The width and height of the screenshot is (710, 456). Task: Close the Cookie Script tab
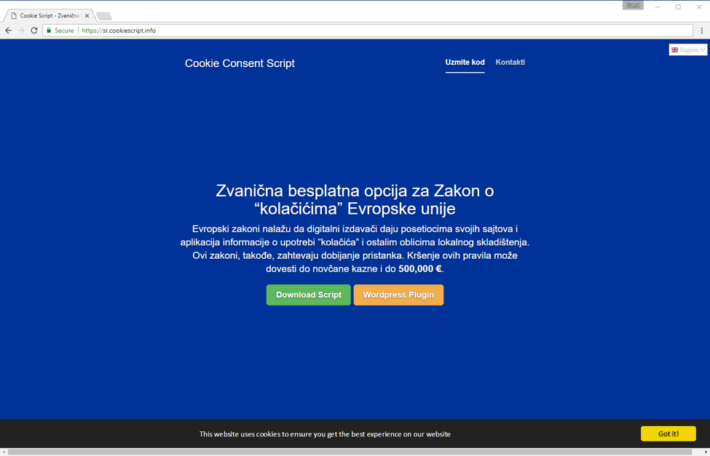pyautogui.click(x=87, y=16)
